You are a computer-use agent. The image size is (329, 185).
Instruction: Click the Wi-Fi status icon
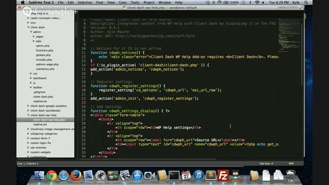[257, 3]
